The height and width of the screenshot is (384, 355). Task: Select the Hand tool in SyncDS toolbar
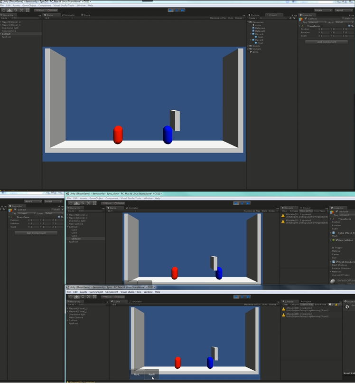pos(3,10)
